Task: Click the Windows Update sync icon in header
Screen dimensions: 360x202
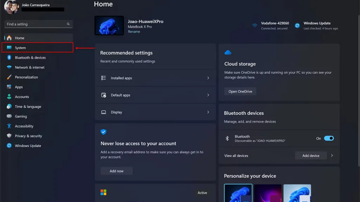Action: [x=297, y=25]
